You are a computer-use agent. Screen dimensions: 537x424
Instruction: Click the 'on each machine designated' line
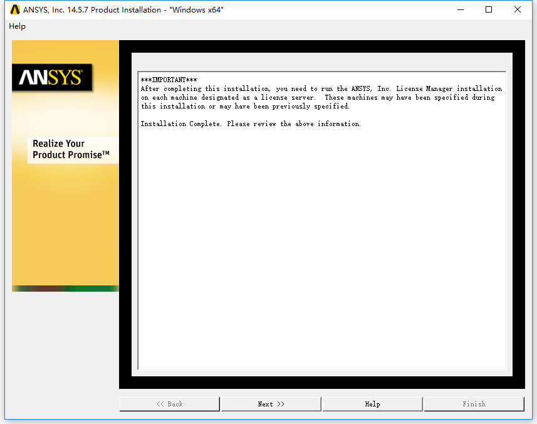[x=318, y=98]
